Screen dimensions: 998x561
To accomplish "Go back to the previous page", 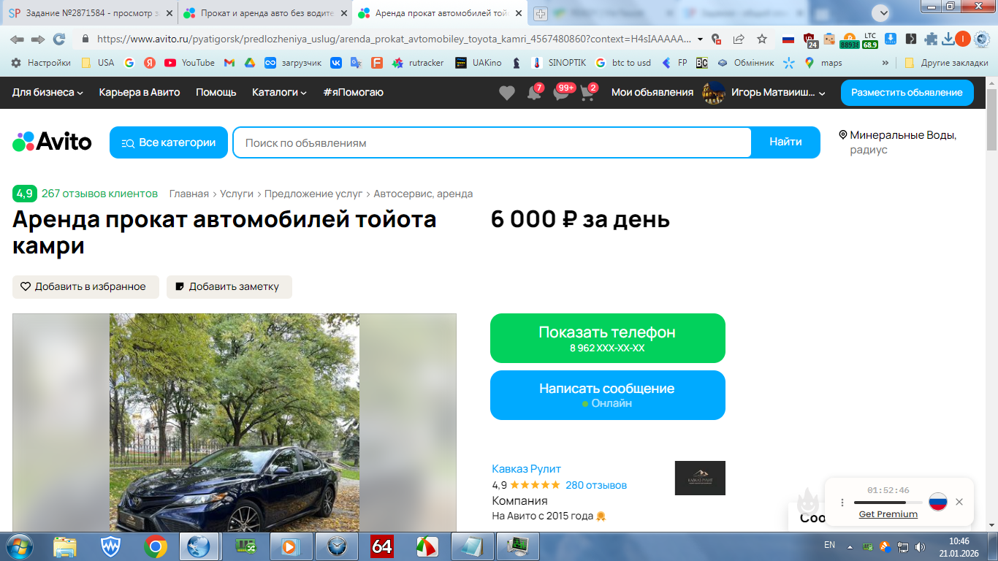I will pyautogui.click(x=17, y=39).
